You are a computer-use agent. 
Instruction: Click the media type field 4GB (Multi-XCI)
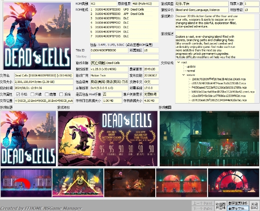click(x=146, y=4)
